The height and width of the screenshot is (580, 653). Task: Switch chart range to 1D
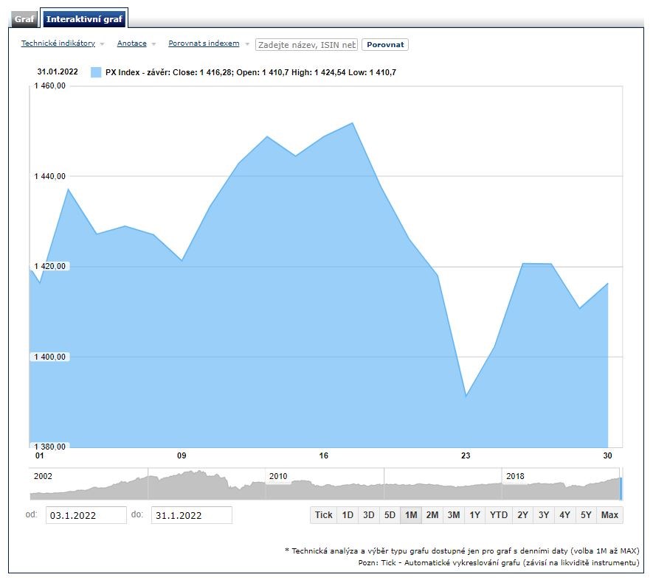click(x=348, y=515)
